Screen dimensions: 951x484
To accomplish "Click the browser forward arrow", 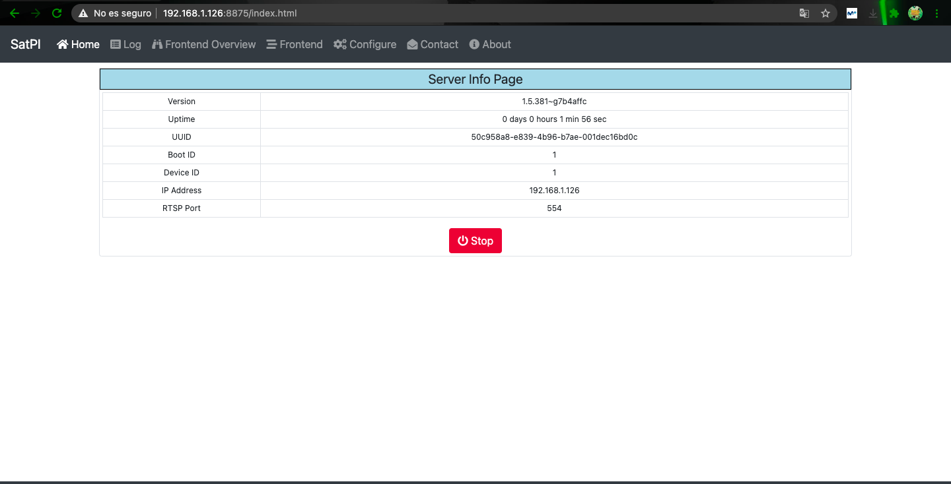I will (36, 13).
